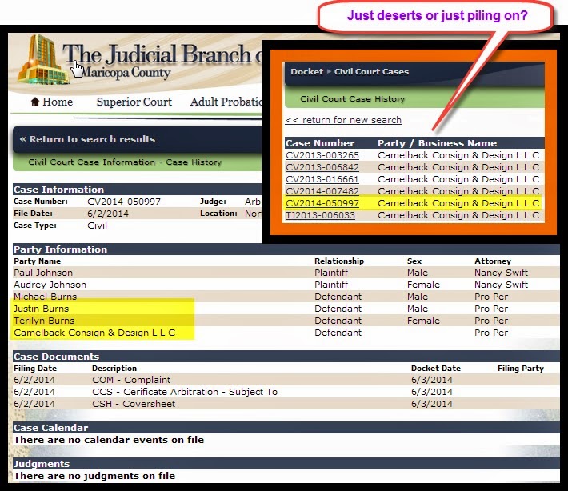Click The Judicial Branch title heading
Screen dimensions: 568x491
[x=162, y=54]
